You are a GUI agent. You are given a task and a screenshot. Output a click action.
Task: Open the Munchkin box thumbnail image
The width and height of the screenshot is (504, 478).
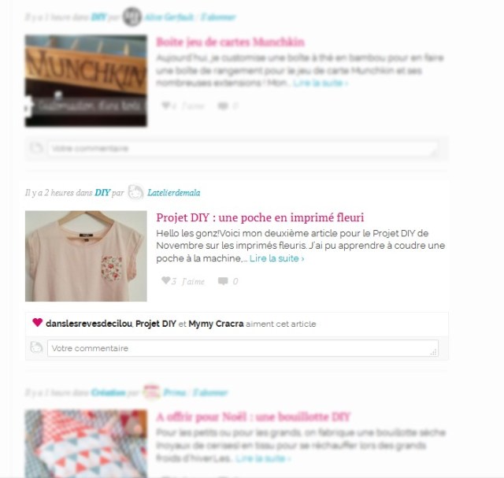click(86, 80)
